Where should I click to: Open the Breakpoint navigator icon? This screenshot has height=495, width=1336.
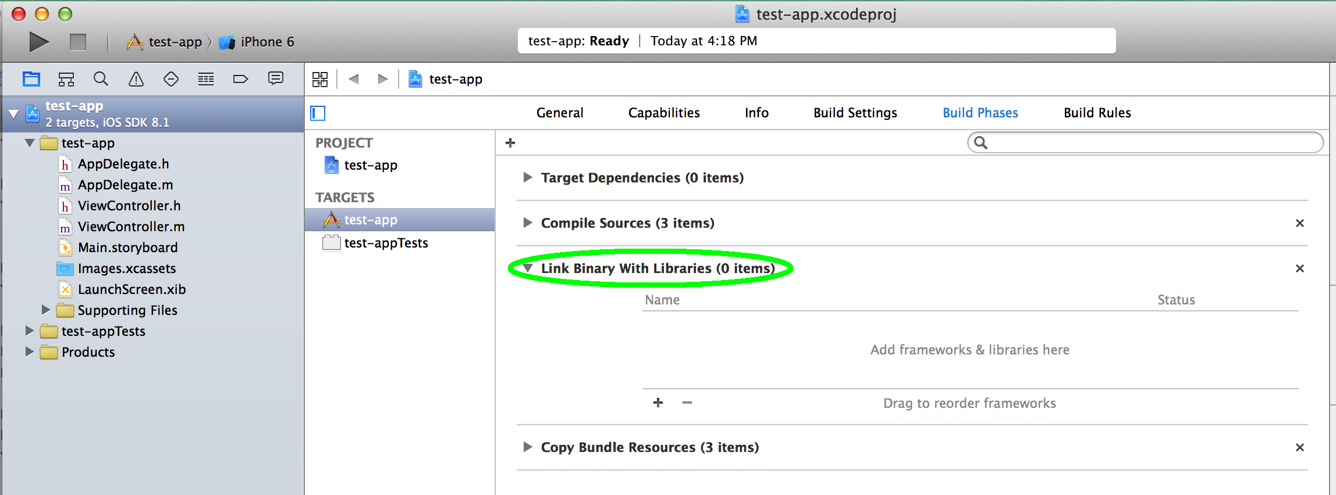[240, 79]
